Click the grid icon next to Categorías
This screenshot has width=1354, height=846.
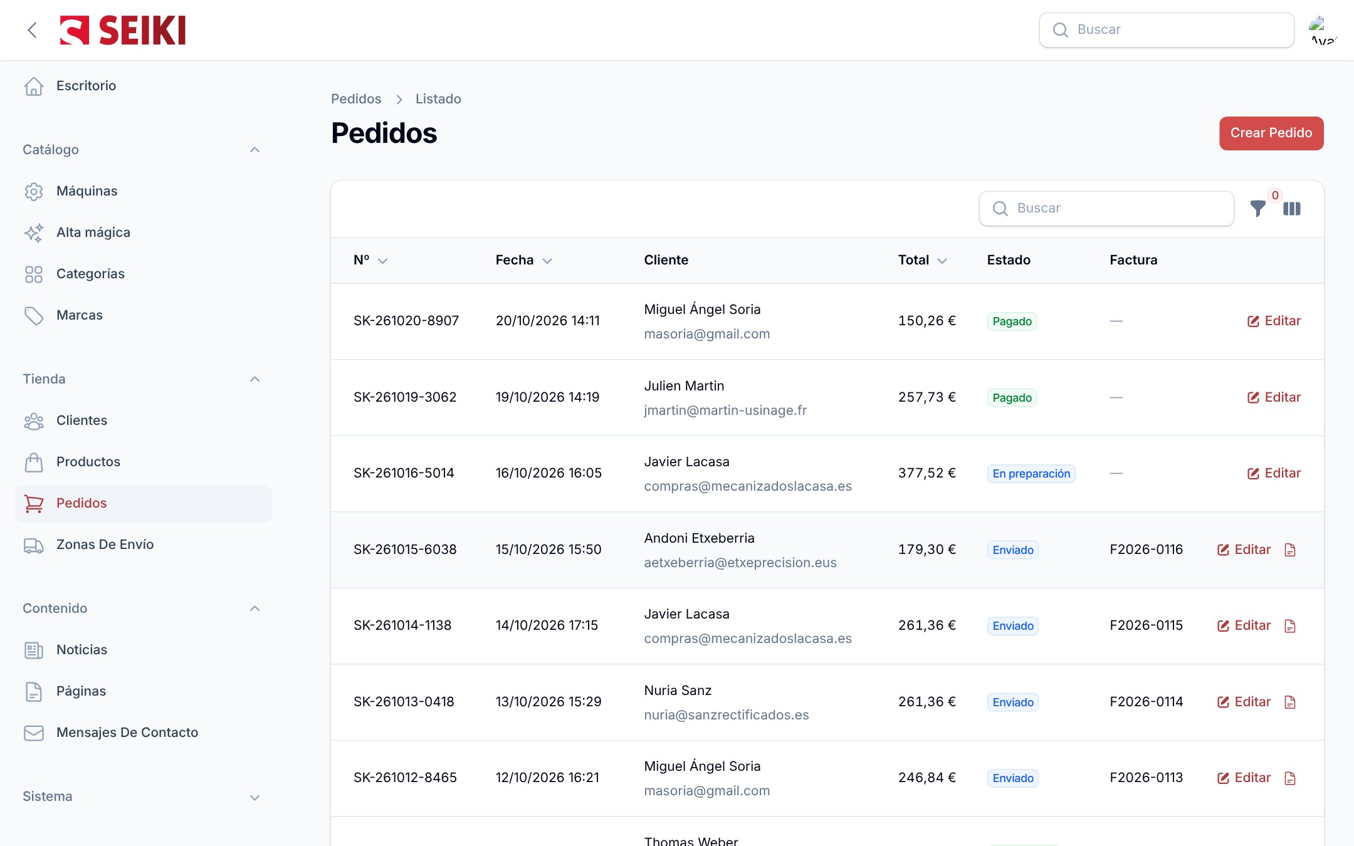[x=34, y=274]
